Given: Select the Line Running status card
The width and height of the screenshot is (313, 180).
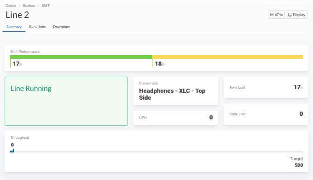Looking at the screenshot, I should (x=66, y=101).
